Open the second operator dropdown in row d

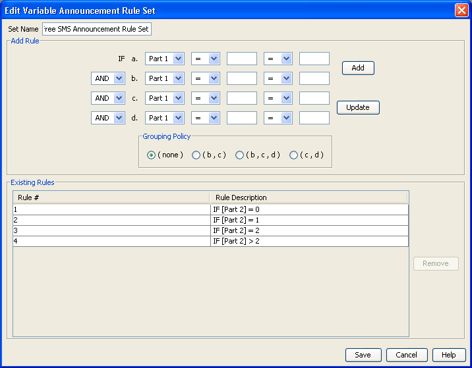pyautogui.click(x=278, y=118)
